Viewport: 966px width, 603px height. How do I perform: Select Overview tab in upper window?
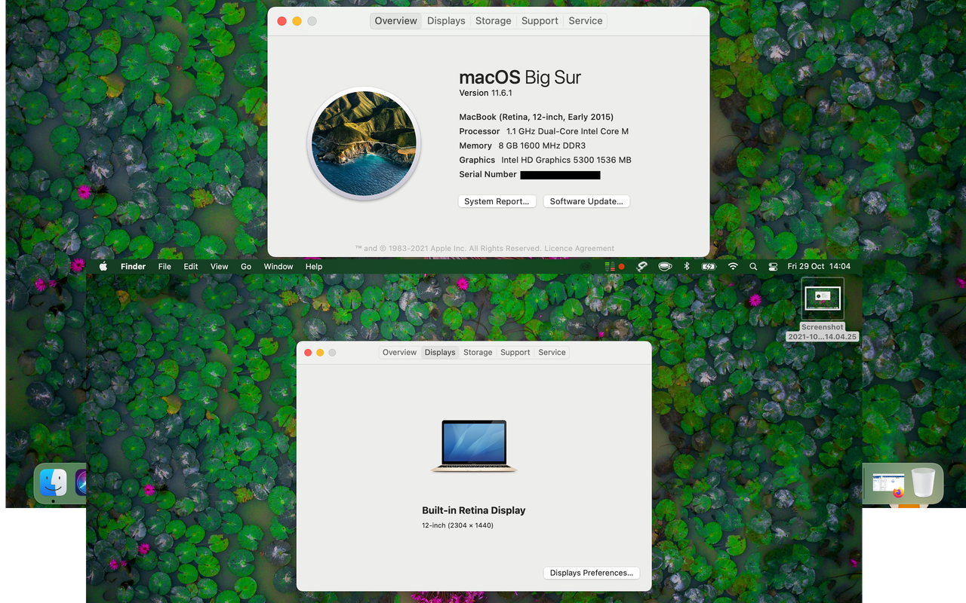[x=395, y=21]
